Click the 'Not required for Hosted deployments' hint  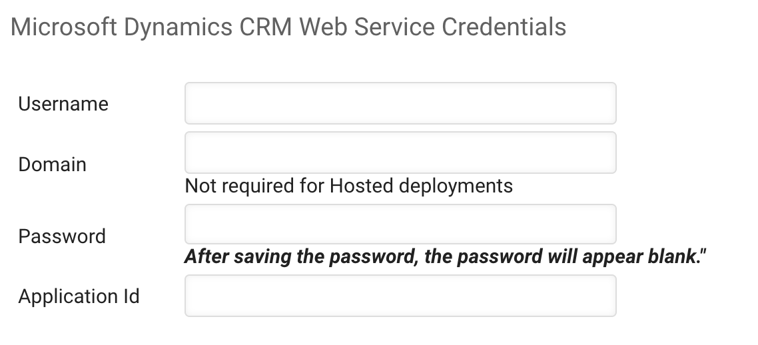click(348, 186)
